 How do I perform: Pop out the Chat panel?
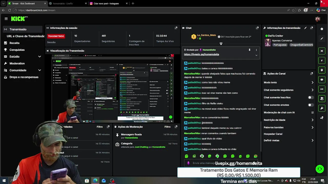click(x=257, y=28)
